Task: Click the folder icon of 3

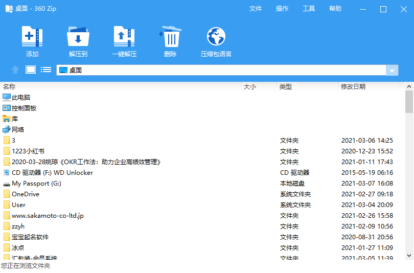Action: pyautogui.click(x=7, y=140)
